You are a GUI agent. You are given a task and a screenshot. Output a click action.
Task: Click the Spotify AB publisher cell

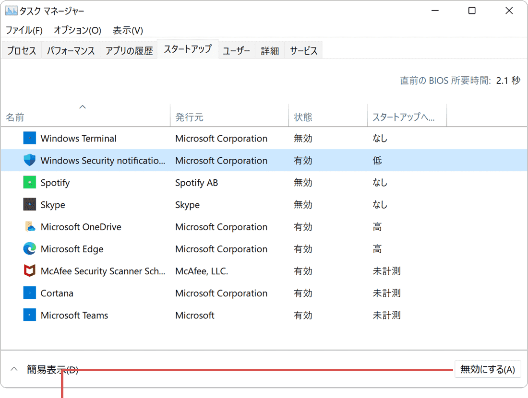click(x=196, y=183)
